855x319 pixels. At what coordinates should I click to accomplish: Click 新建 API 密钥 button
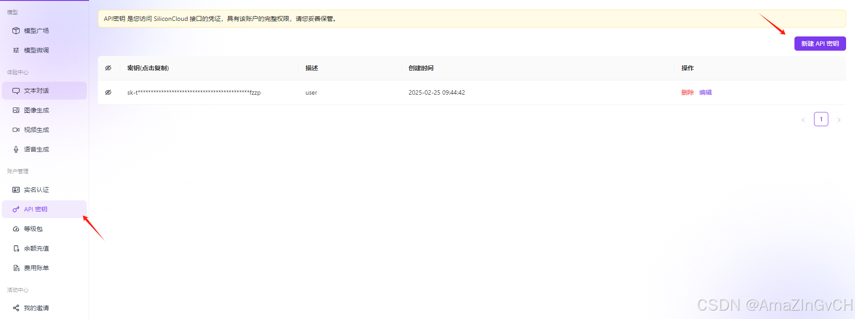point(820,44)
